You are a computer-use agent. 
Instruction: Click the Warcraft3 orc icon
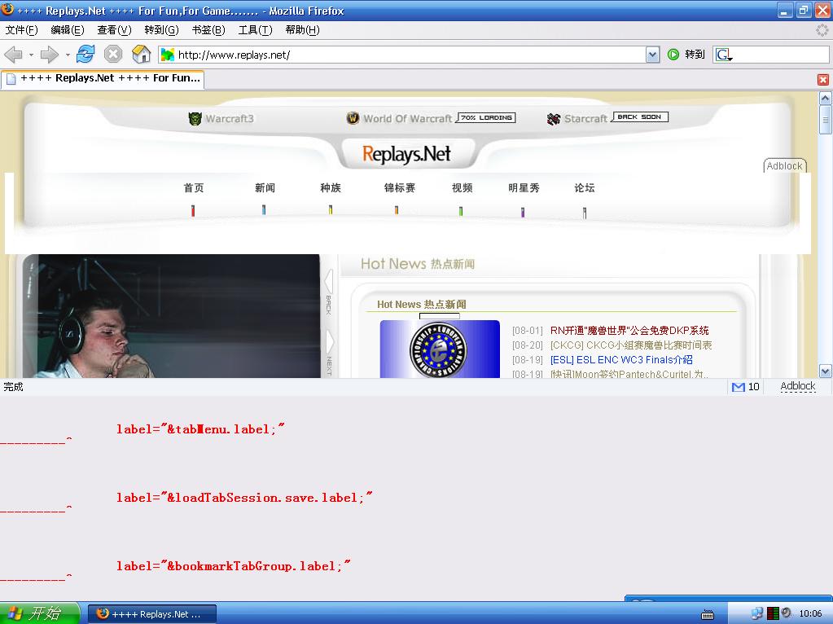[195, 119]
